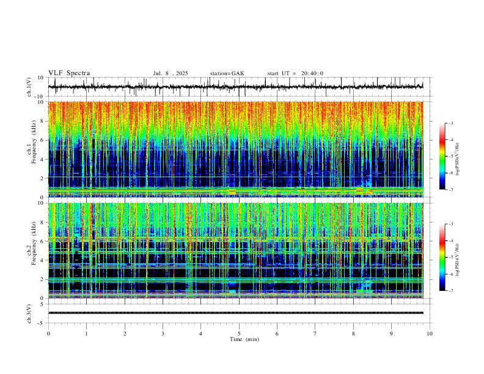This screenshot has height=374, width=484.
Task: Select the "start UT = 20:40:0" text
Action: pyautogui.click(x=295, y=73)
